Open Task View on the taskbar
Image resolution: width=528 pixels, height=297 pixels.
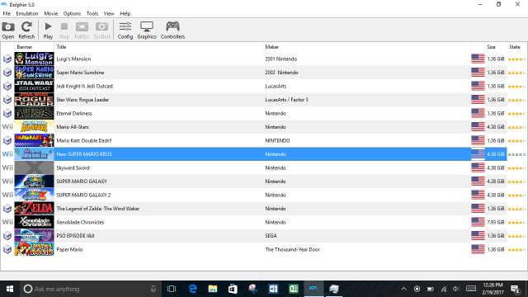click(172, 289)
